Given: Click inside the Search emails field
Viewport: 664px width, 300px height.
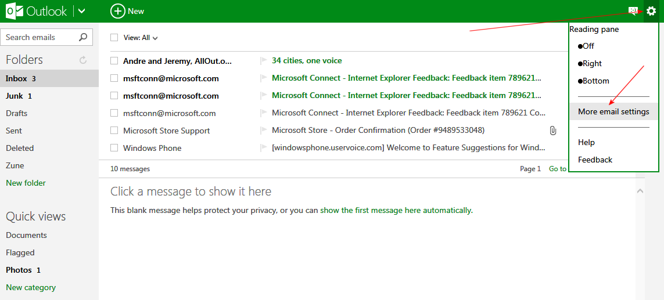Looking at the screenshot, I should pos(38,37).
